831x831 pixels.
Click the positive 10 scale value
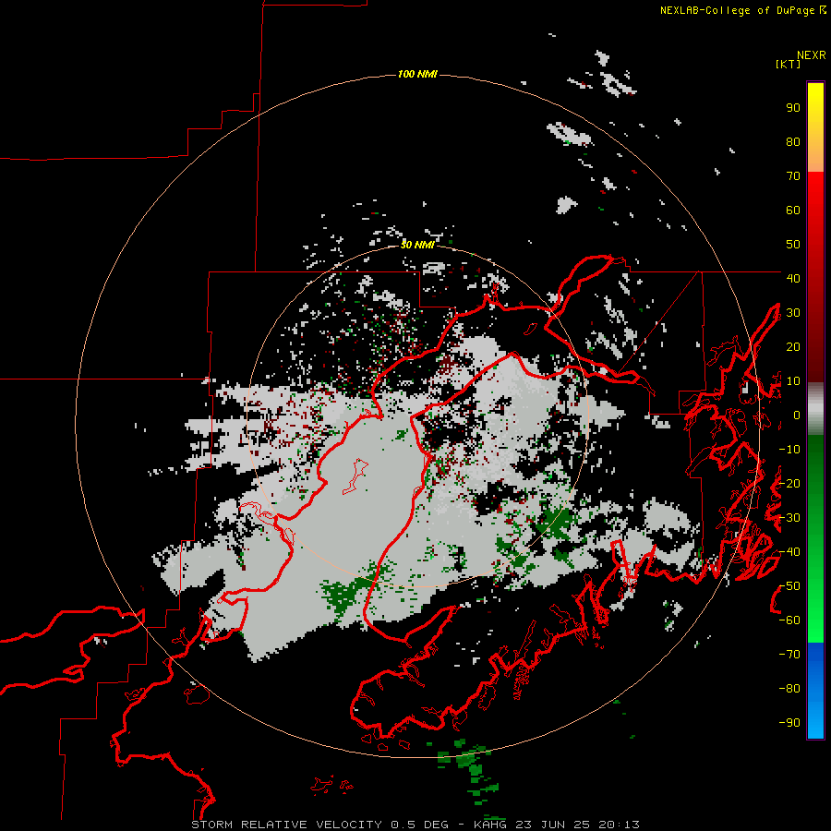tap(793, 381)
